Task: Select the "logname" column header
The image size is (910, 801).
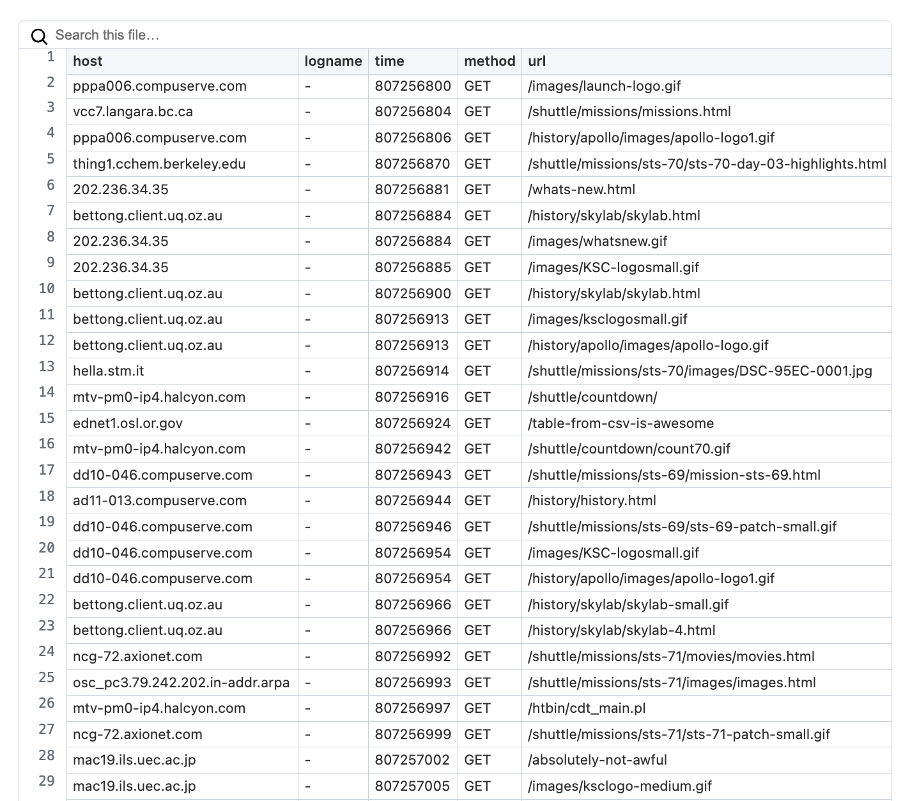Action: [333, 61]
